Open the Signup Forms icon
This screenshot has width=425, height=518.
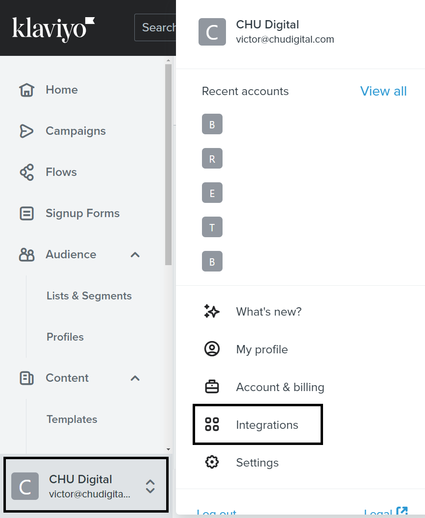(26, 213)
